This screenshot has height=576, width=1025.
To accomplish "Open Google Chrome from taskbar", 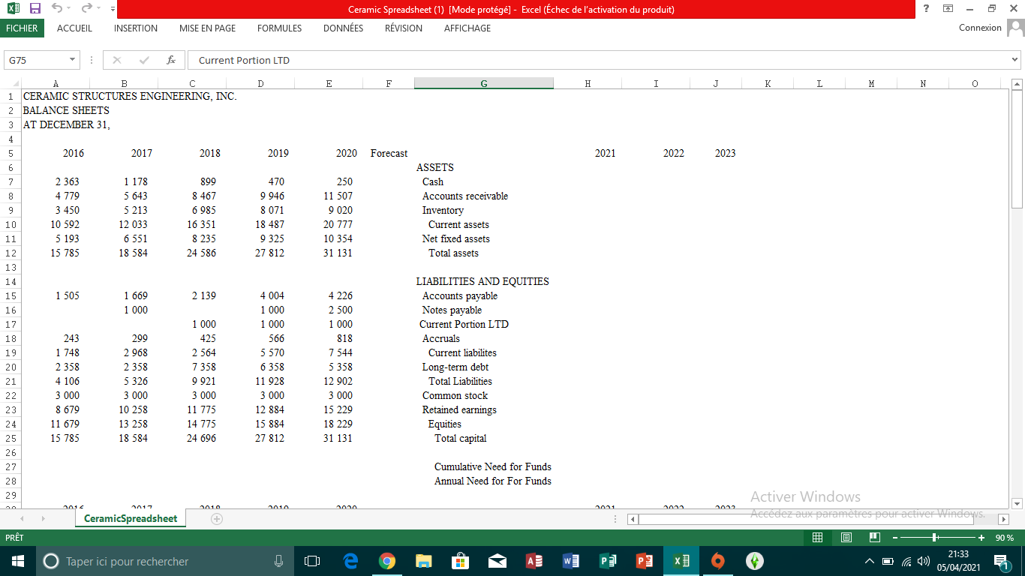I will coord(387,561).
